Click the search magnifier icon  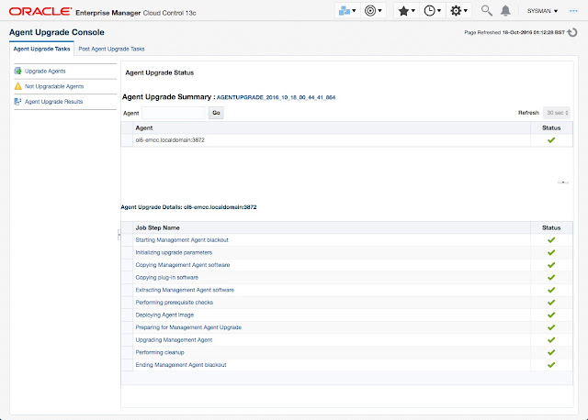486,10
